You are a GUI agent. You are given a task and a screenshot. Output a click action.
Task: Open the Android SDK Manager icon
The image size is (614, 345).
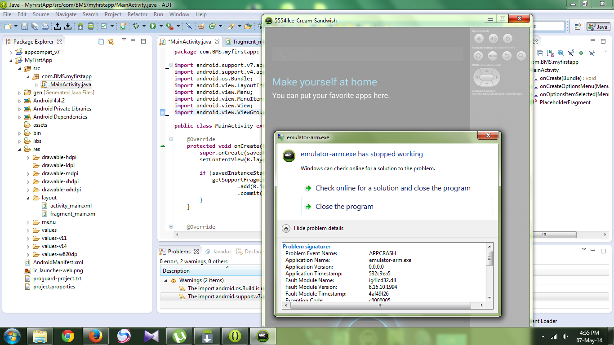click(x=80, y=26)
